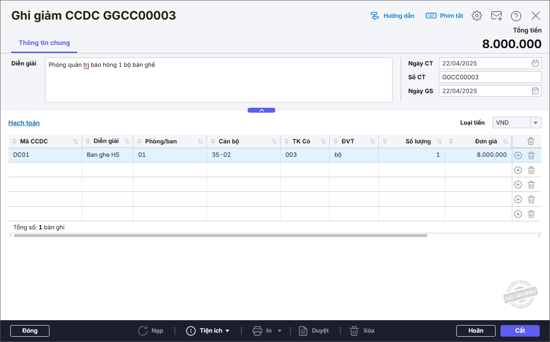Click calendar icon in Ngày GS field

point(535,91)
